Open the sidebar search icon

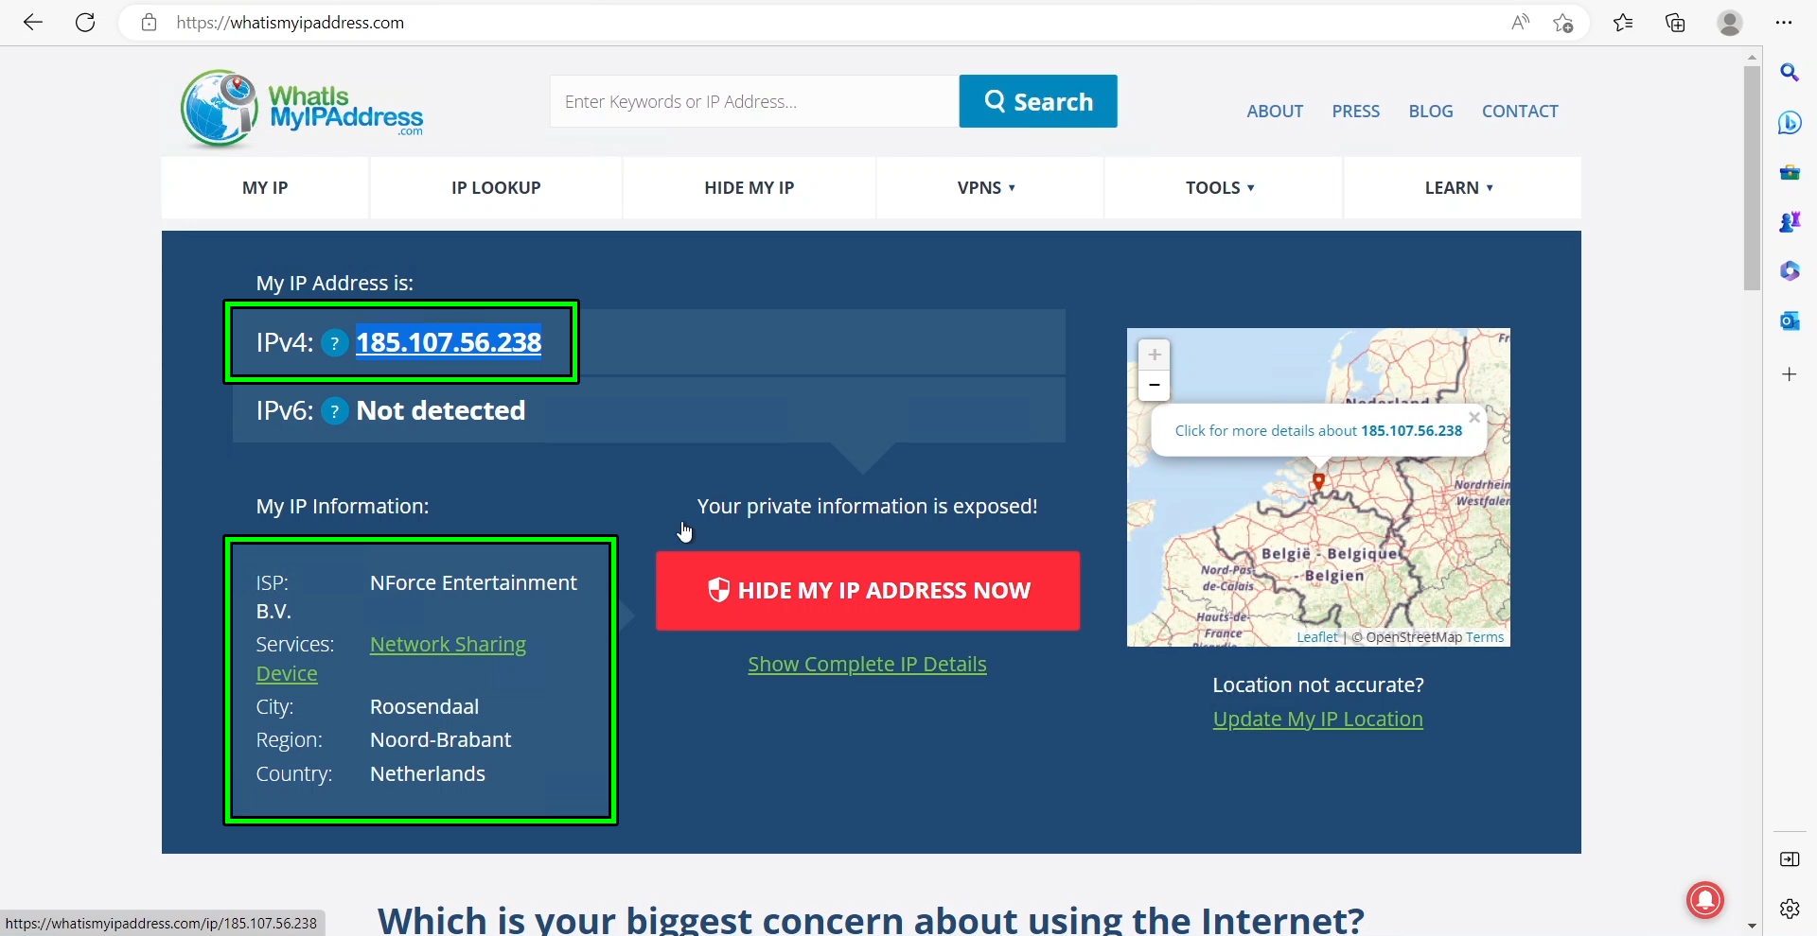[x=1791, y=72]
